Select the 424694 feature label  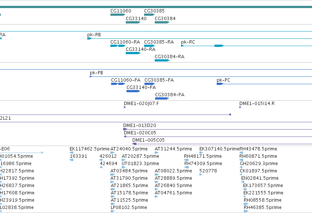click(x=109, y=164)
